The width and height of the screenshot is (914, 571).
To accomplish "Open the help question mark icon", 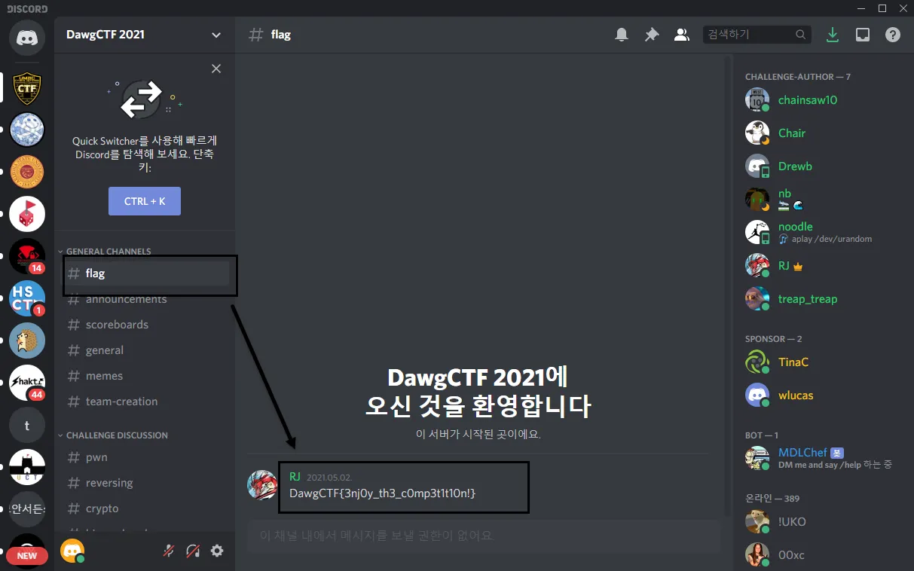I will 893,35.
